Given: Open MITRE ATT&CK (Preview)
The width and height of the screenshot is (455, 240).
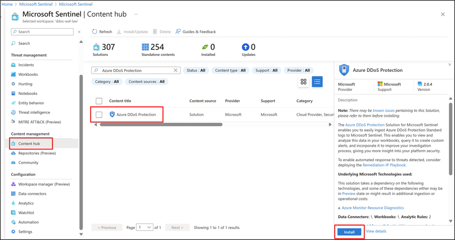Looking at the screenshot, I should click(x=40, y=122).
